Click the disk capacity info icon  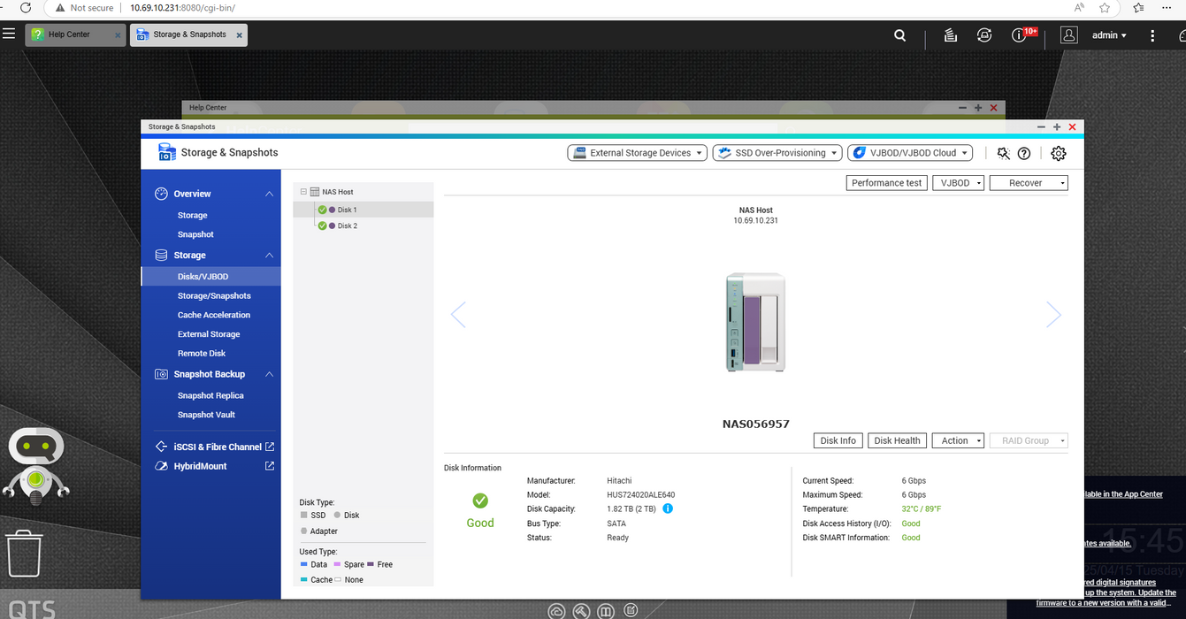point(668,508)
